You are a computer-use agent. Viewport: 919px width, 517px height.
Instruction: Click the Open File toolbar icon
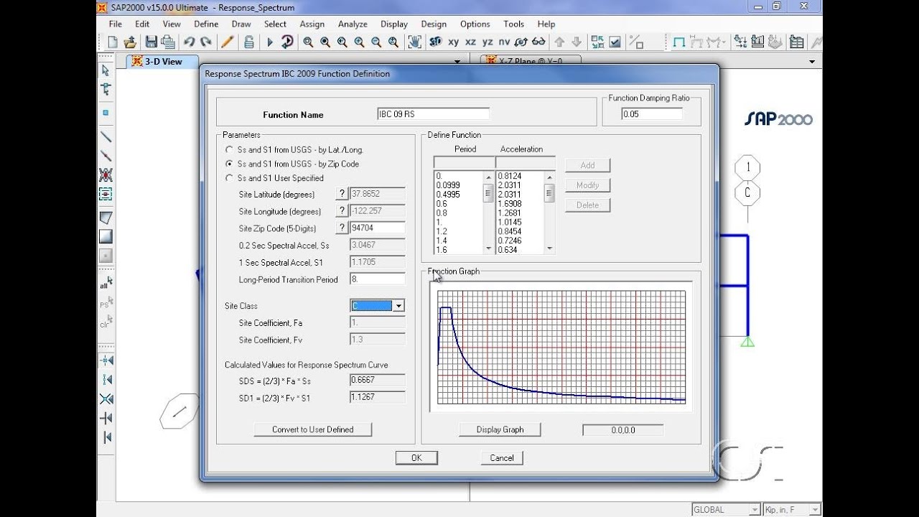[130, 42]
